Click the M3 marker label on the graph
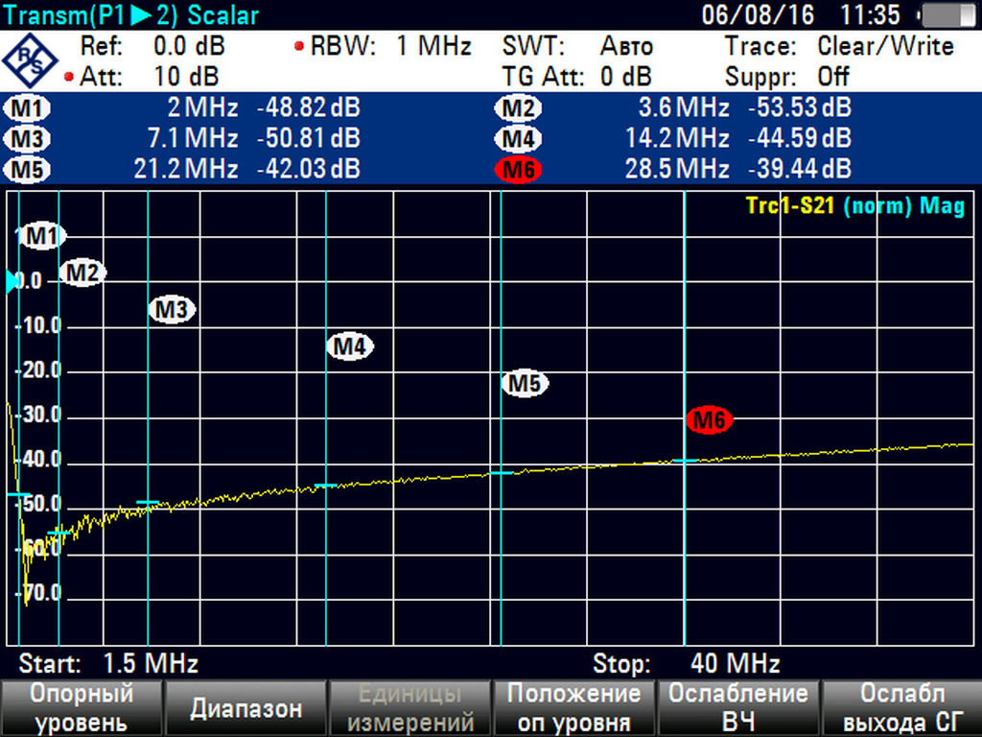982x737 pixels. click(172, 309)
